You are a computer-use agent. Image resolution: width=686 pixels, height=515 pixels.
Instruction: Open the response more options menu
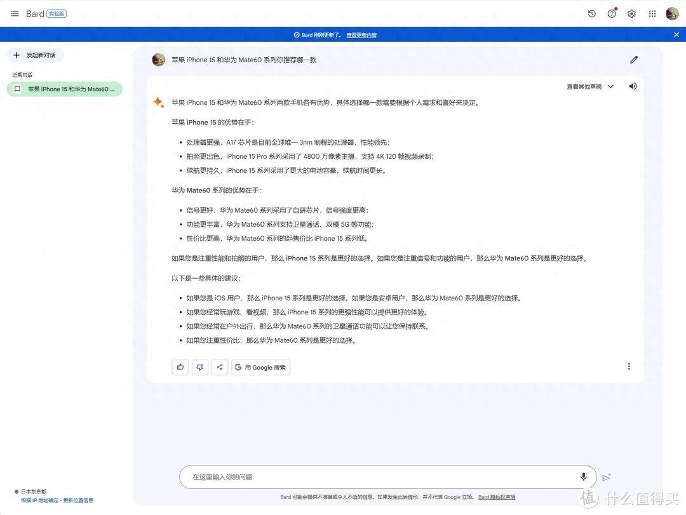(x=629, y=366)
